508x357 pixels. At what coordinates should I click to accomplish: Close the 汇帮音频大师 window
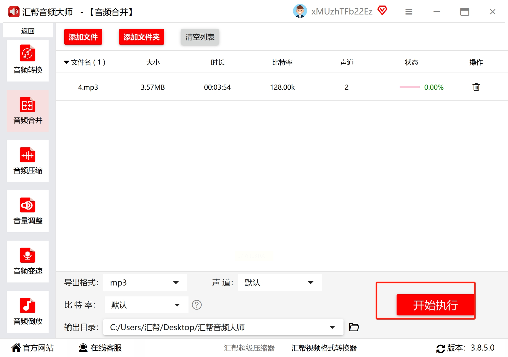point(493,12)
